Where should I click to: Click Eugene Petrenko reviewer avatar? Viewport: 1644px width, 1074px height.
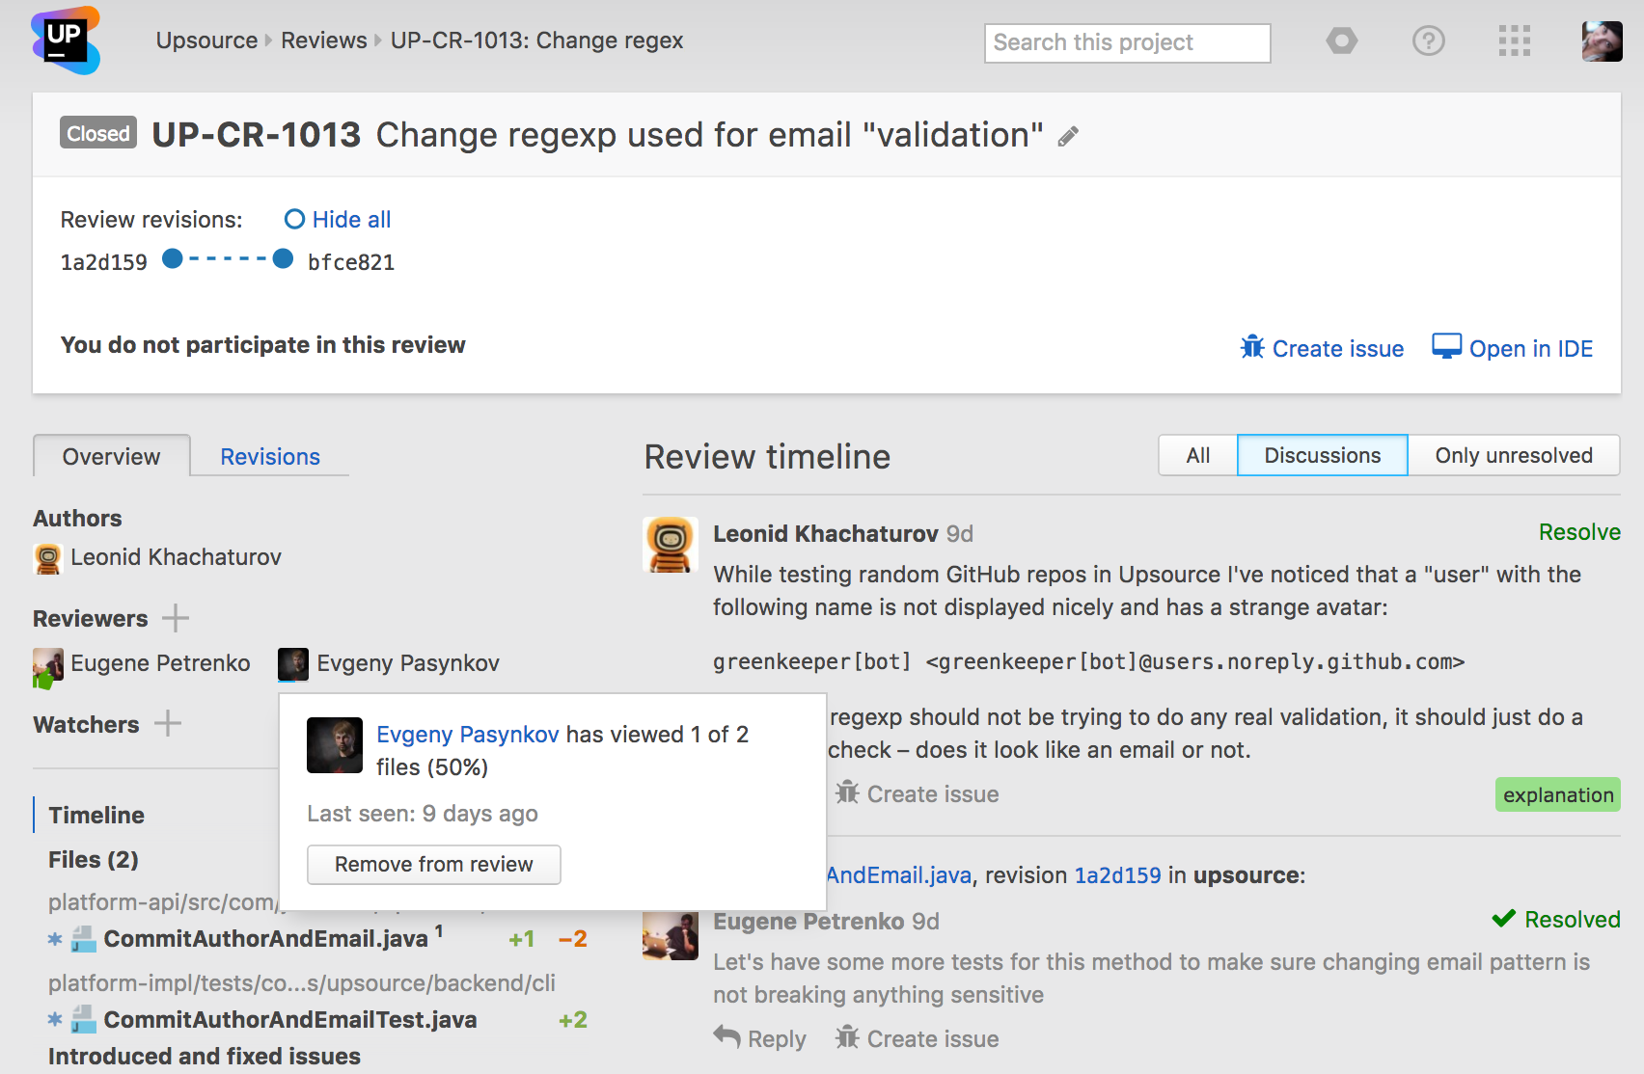pyautogui.click(x=47, y=667)
